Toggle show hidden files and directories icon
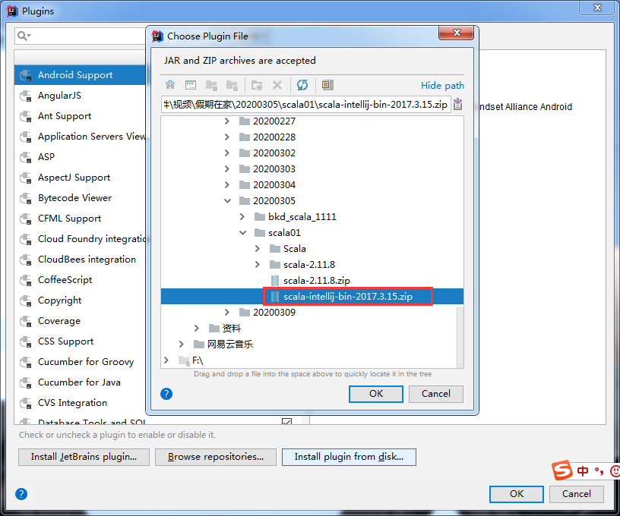Screen dimensions: 620x516 click(327, 85)
